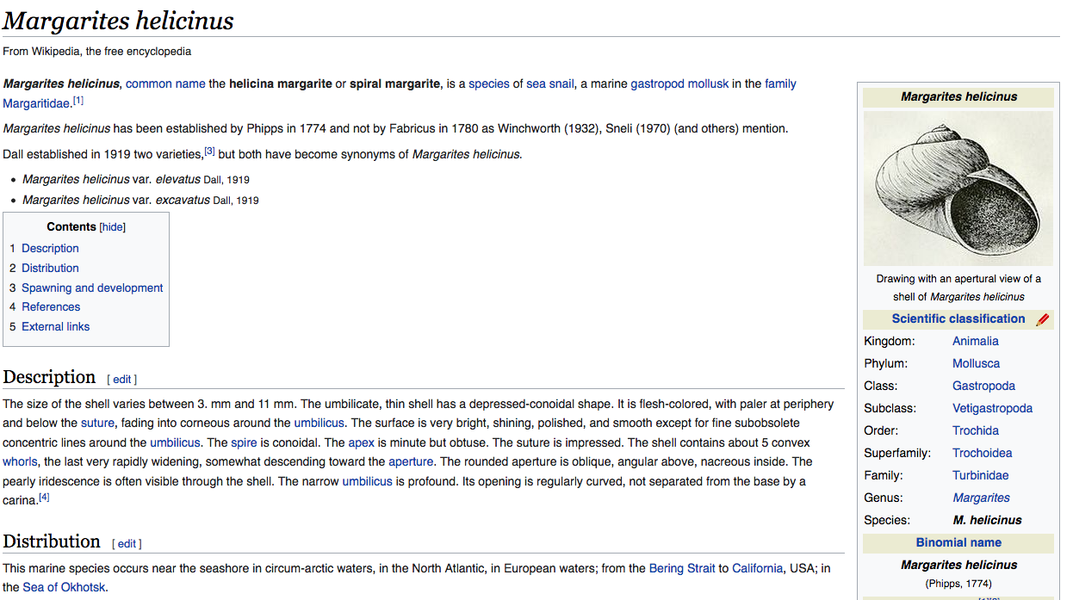Click citation footnote [3]
This screenshot has height=600, width=1073.
(209, 152)
